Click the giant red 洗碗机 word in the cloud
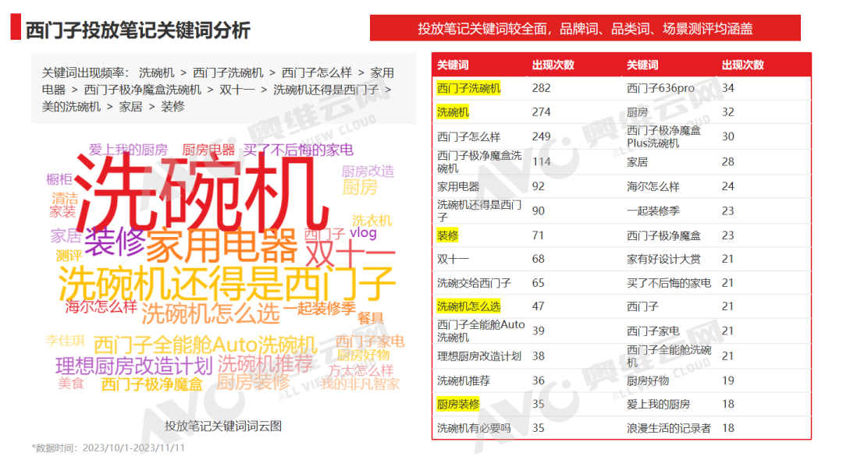 pyautogui.click(x=201, y=193)
